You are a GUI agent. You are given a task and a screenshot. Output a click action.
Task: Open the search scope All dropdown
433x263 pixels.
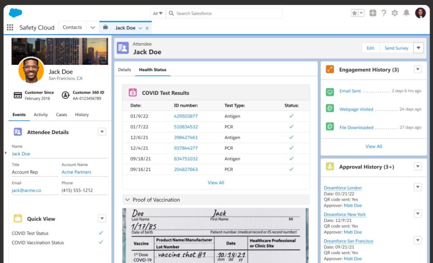click(158, 14)
